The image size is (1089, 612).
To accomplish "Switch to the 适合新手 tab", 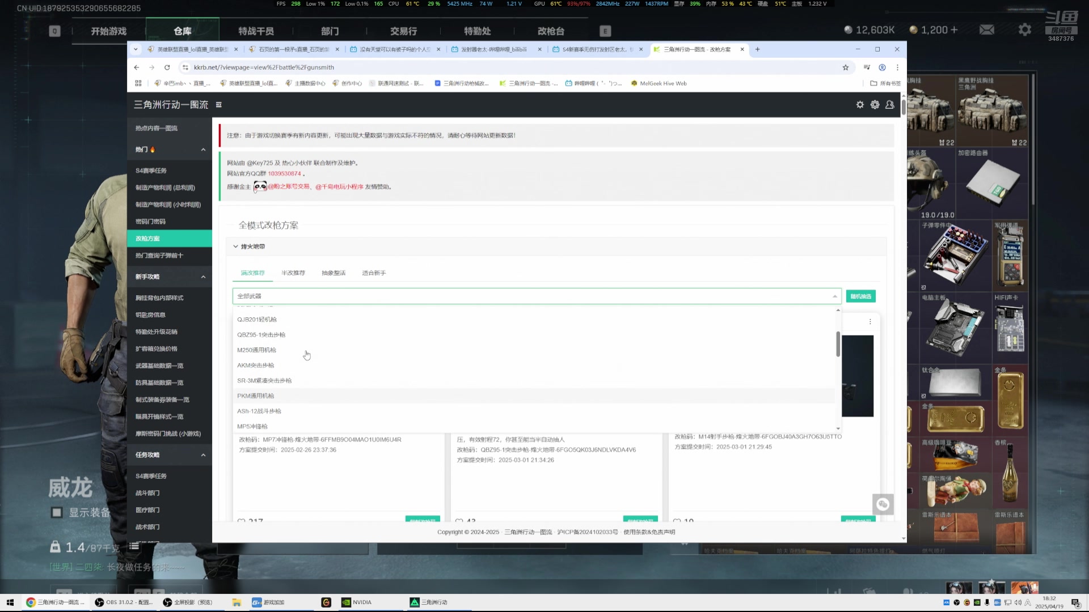I will coord(374,273).
